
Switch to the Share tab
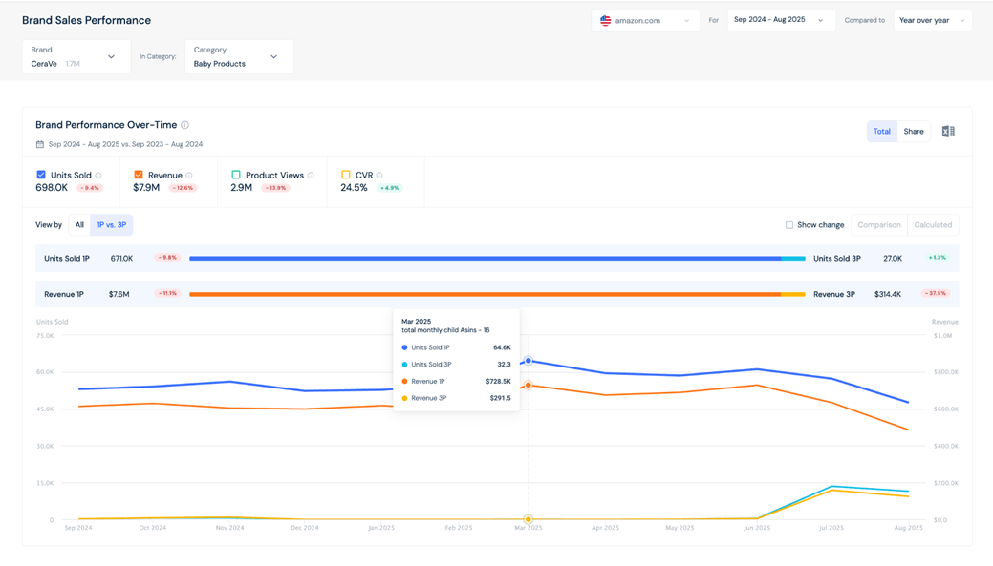point(914,132)
